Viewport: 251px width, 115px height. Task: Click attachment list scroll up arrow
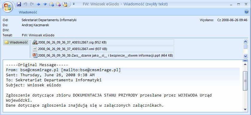coord(245,42)
